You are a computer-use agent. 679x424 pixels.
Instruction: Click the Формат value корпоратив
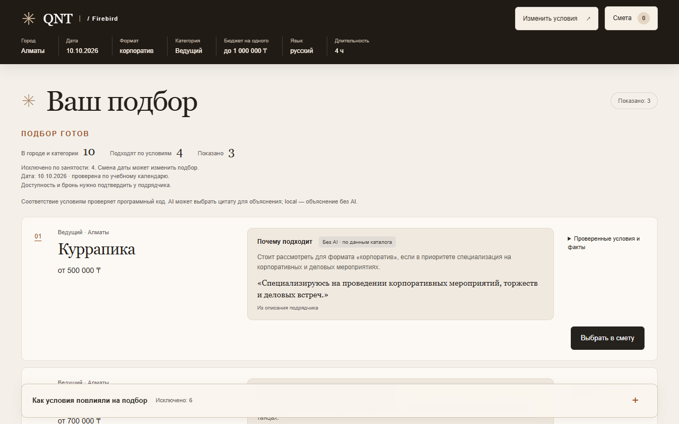click(x=137, y=51)
